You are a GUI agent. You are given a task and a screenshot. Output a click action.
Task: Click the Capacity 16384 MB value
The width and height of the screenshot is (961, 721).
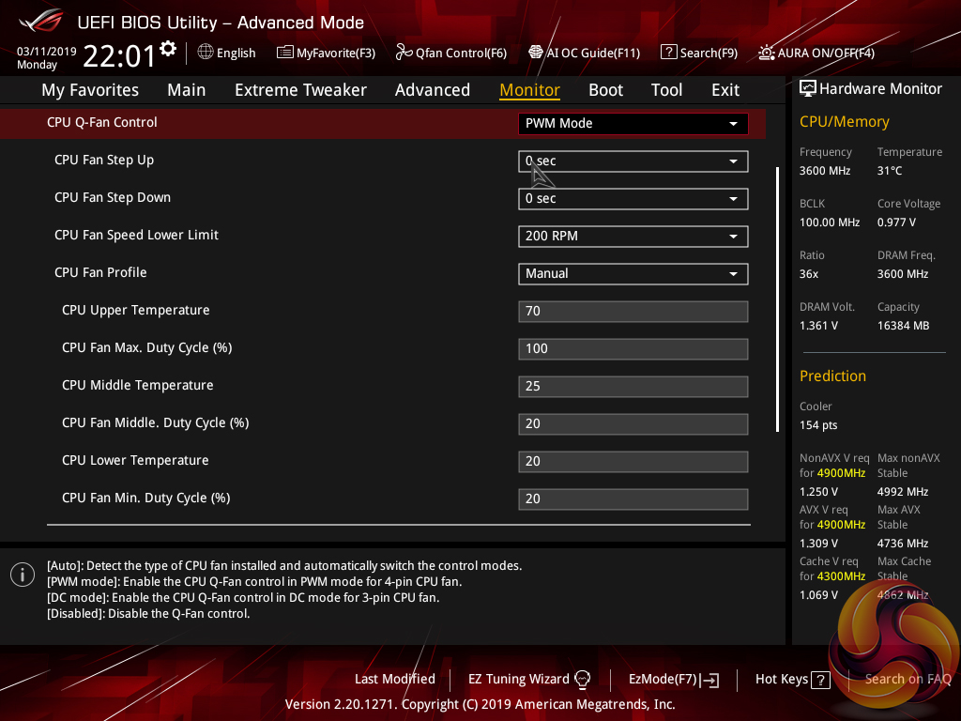tap(903, 326)
